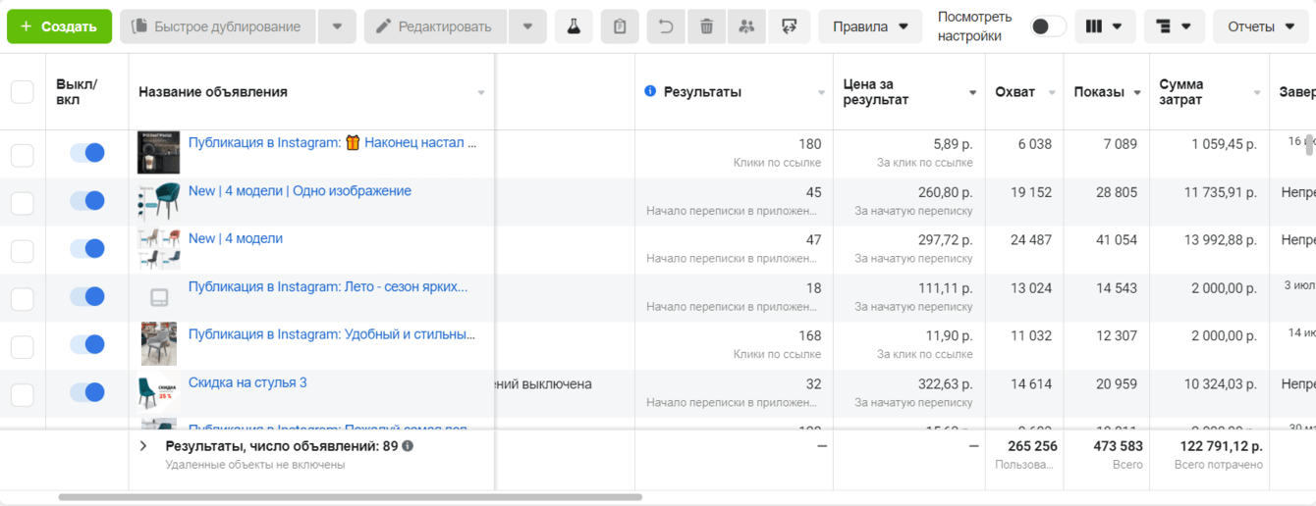Expand the Результаты, число объявлений summary row

click(x=143, y=446)
